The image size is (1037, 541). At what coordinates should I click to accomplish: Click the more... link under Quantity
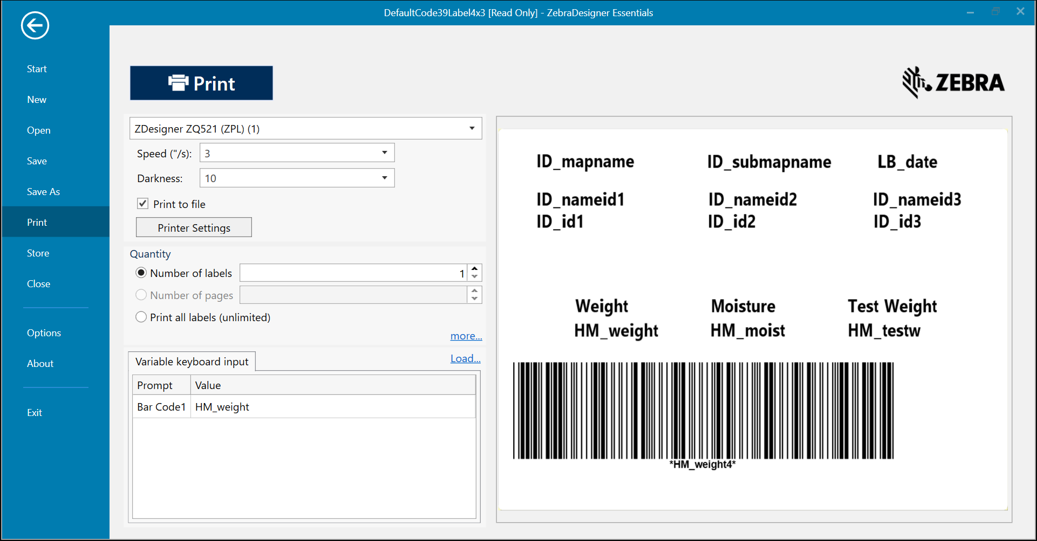click(x=466, y=336)
